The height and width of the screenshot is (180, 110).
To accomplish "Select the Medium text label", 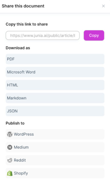I will click(21, 147).
